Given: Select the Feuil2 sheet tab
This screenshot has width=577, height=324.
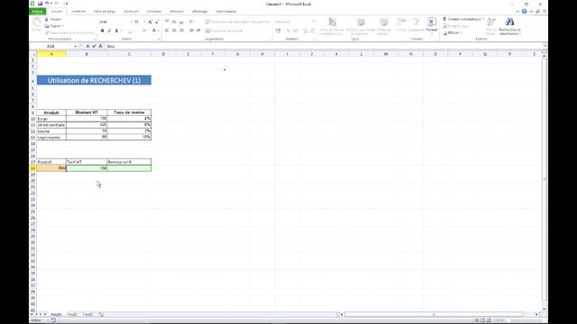Looking at the screenshot, I should pos(72,314).
